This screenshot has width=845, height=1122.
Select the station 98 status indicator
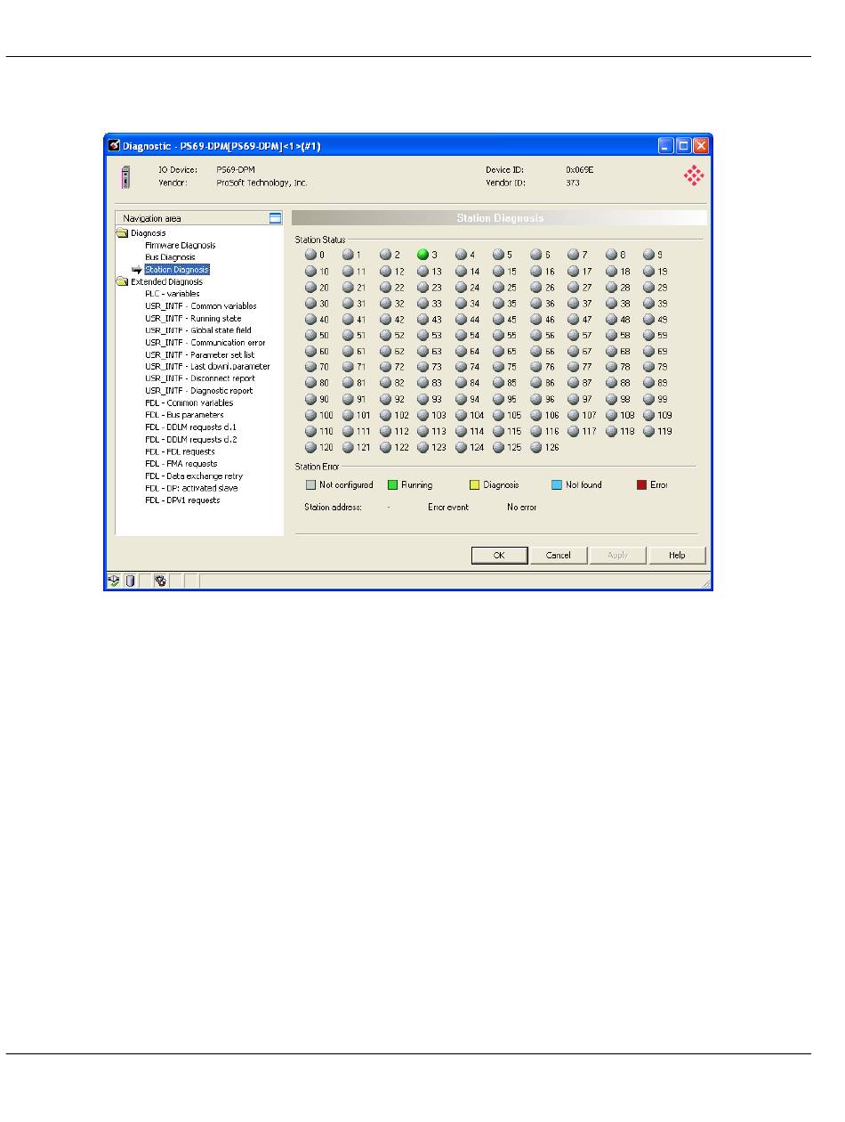612,400
